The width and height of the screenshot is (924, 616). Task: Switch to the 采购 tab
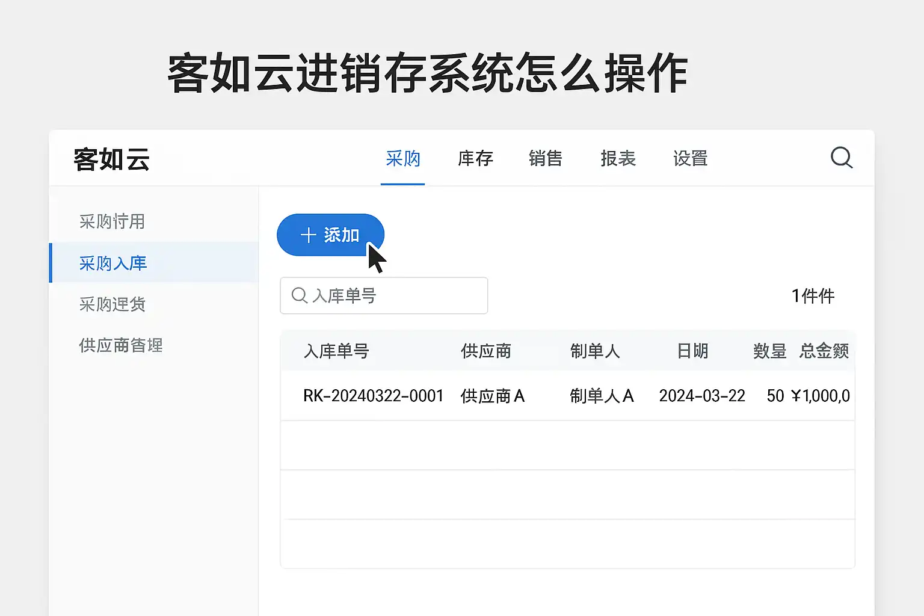[402, 159]
